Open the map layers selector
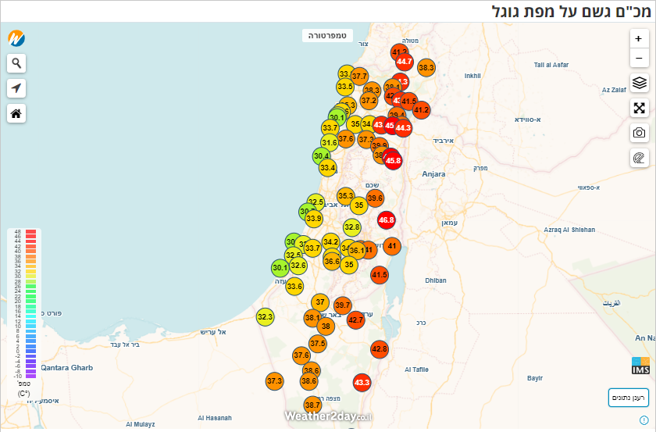The width and height of the screenshot is (656, 432). pos(640,83)
